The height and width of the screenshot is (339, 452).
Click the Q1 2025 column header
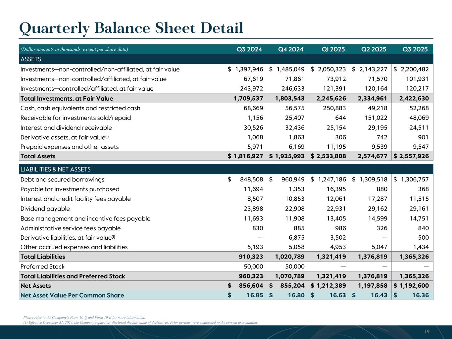pyautogui.click(x=333, y=49)
